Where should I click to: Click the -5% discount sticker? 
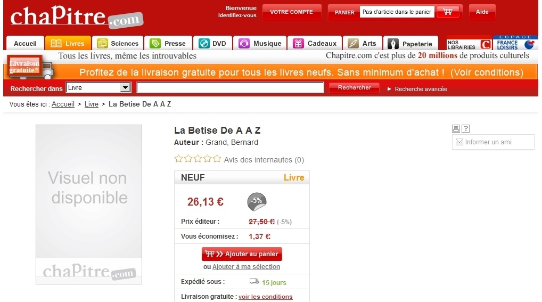coord(257,202)
